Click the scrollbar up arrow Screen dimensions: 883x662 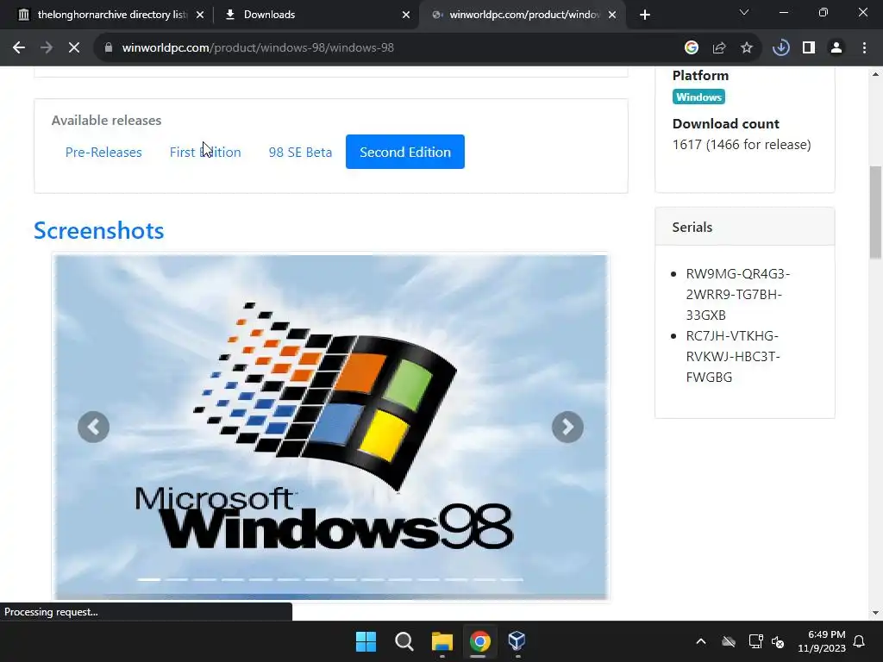point(875,74)
